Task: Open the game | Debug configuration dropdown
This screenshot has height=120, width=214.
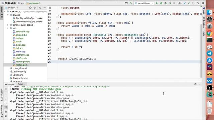Action: click(144, 3)
